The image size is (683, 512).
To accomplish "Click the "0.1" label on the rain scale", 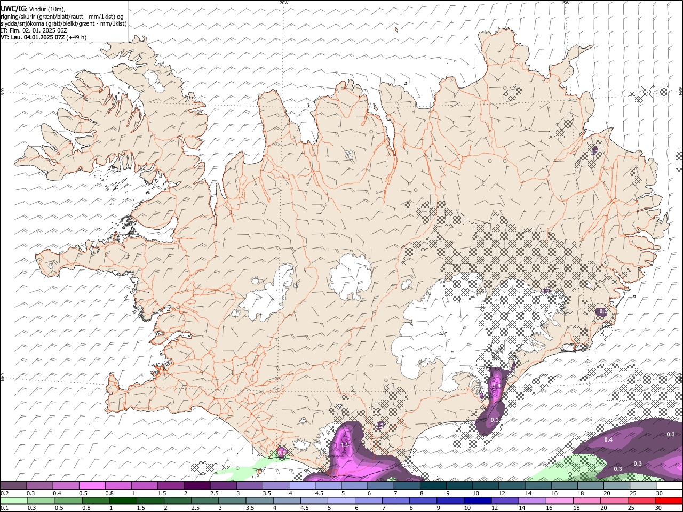I will tap(4, 508).
